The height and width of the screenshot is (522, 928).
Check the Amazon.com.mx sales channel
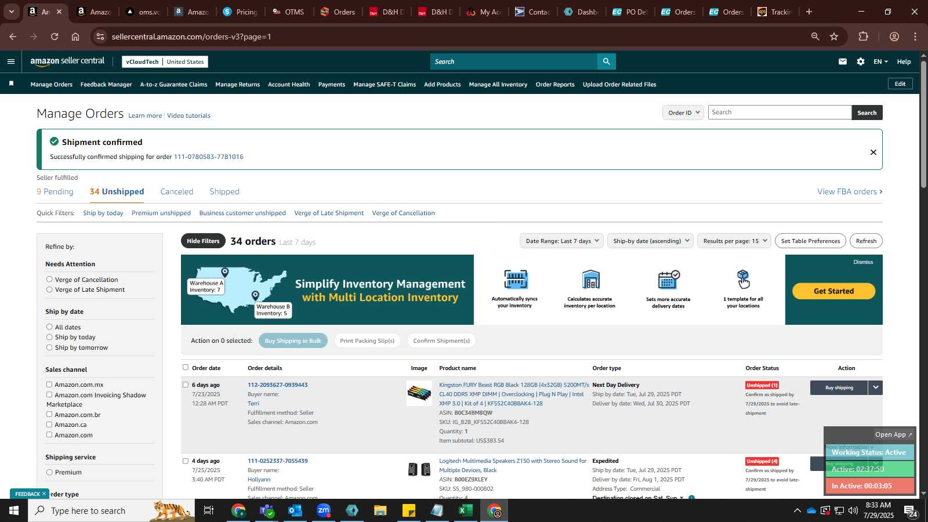pyautogui.click(x=49, y=384)
